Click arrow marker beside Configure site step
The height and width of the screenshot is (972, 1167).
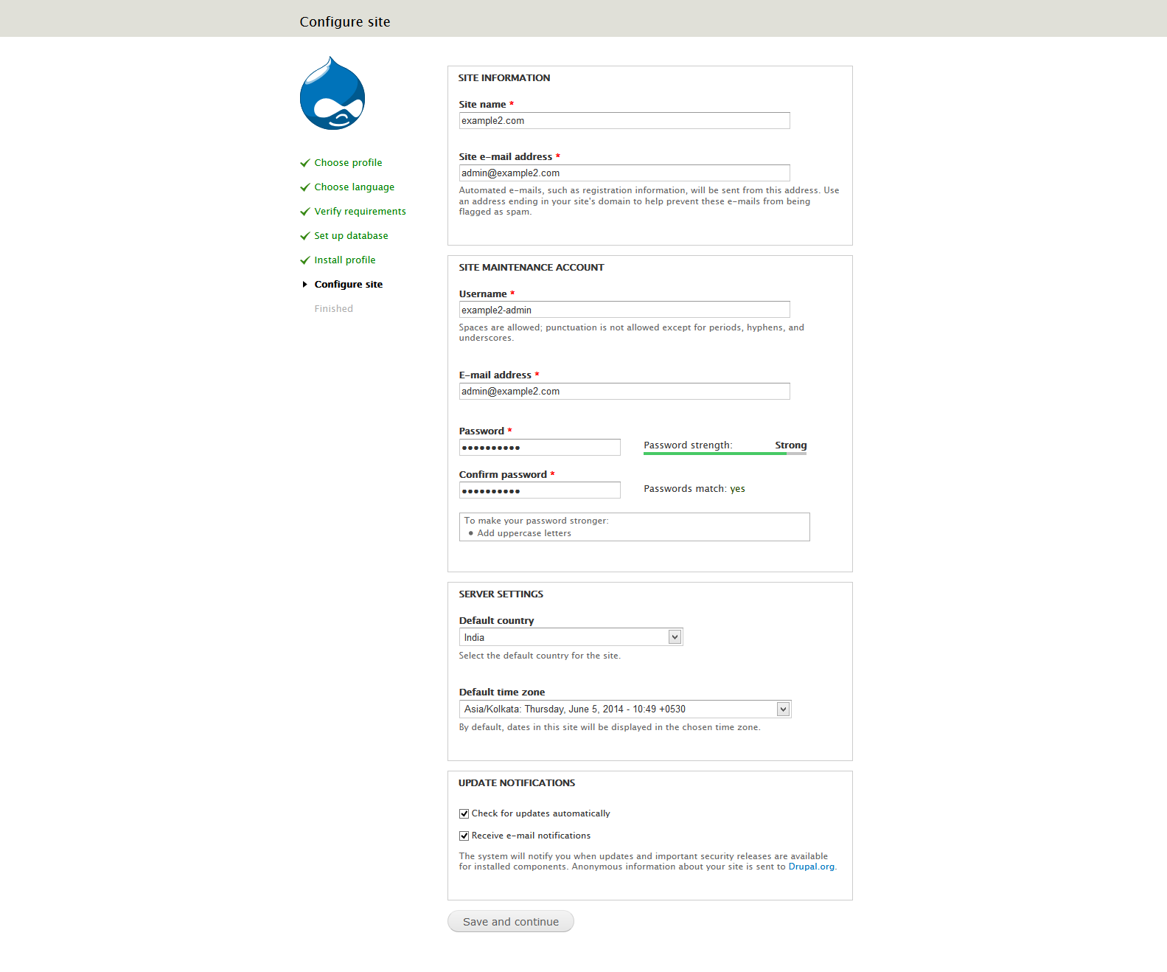[x=304, y=285]
